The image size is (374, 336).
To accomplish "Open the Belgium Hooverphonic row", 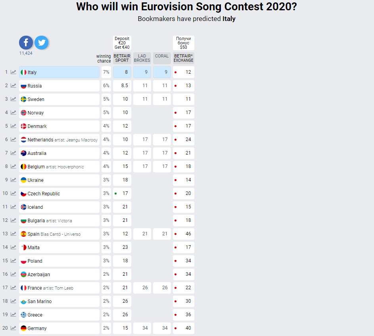I will tap(59, 166).
